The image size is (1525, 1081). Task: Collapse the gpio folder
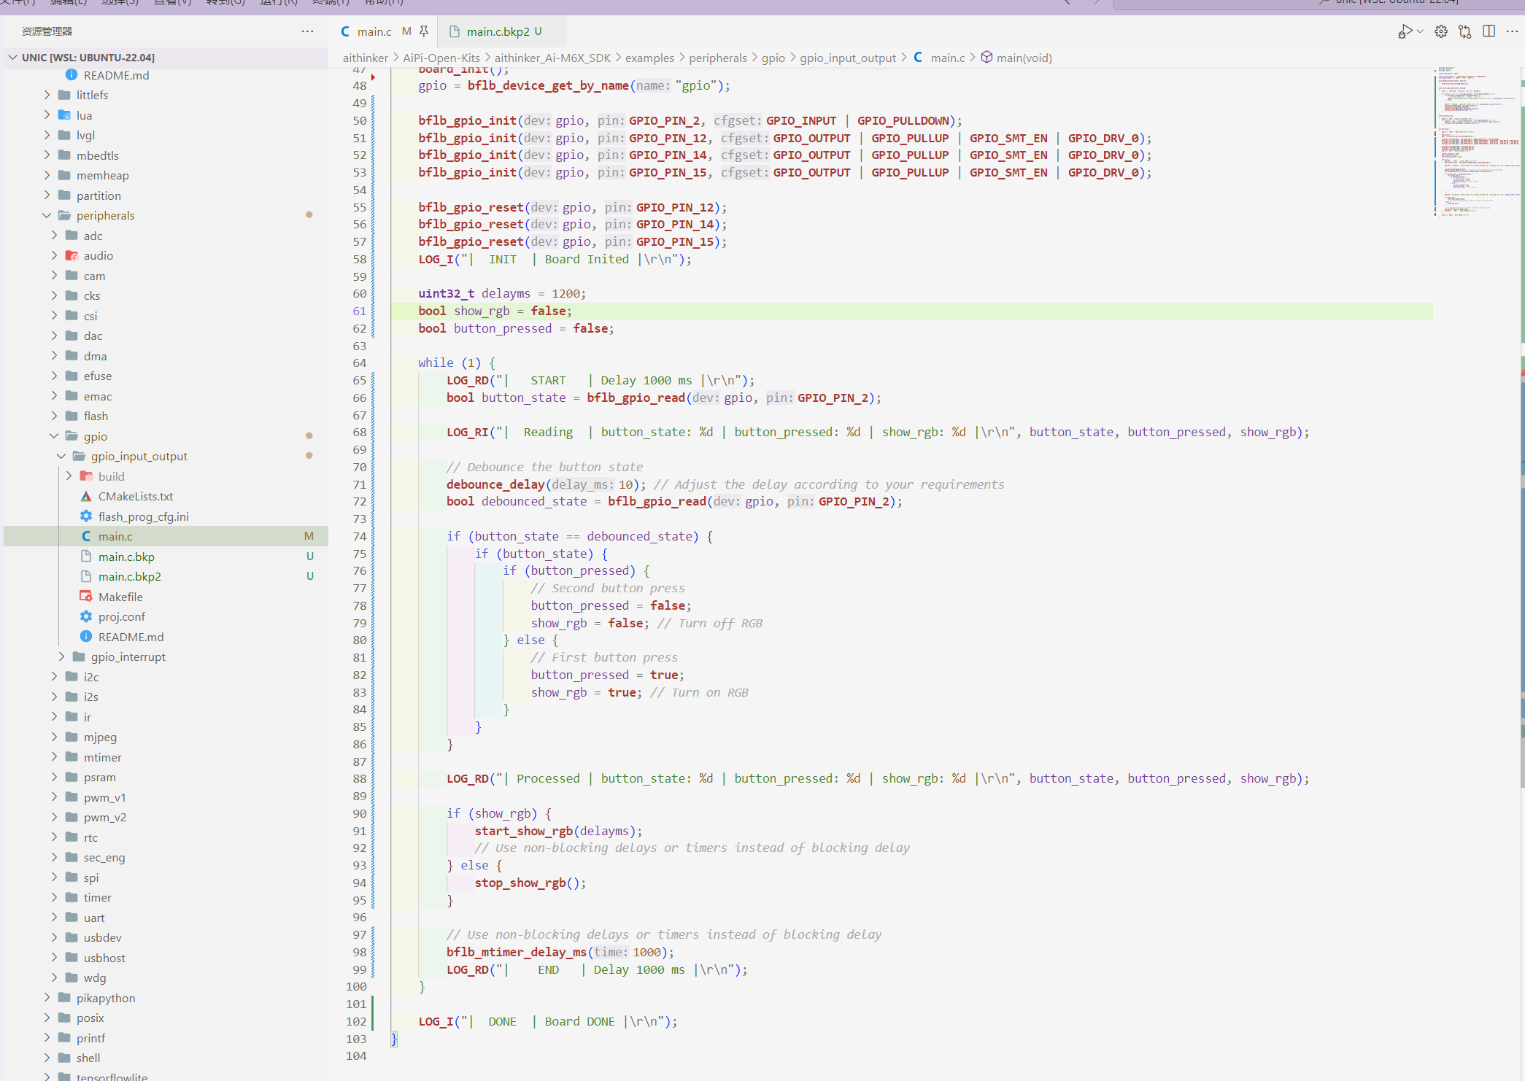coord(54,435)
